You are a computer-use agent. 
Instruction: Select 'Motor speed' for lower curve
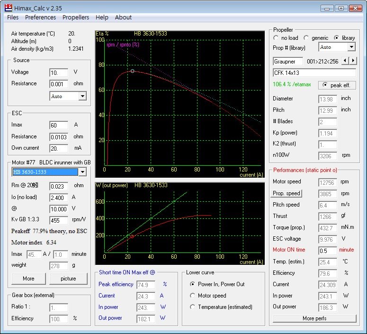click(x=192, y=296)
